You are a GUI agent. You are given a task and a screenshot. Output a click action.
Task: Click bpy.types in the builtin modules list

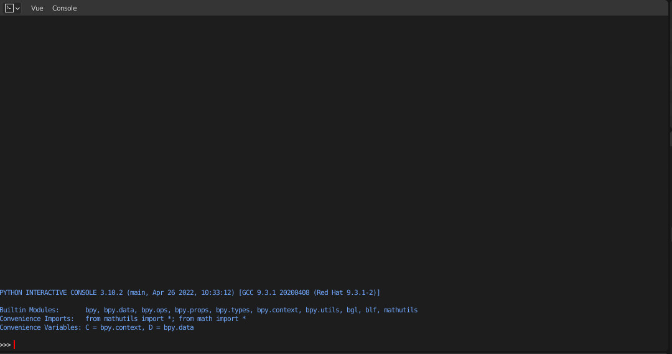(x=233, y=310)
